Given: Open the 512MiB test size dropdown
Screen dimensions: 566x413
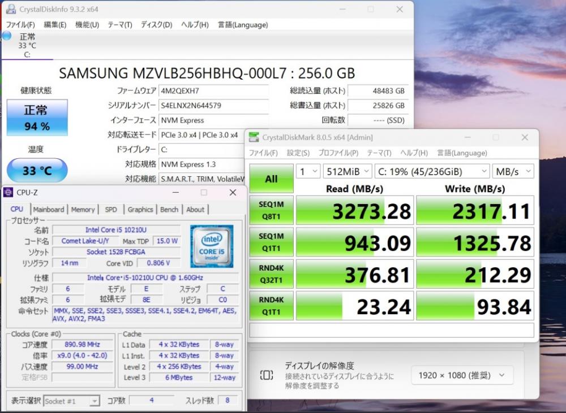Looking at the screenshot, I should tap(348, 172).
